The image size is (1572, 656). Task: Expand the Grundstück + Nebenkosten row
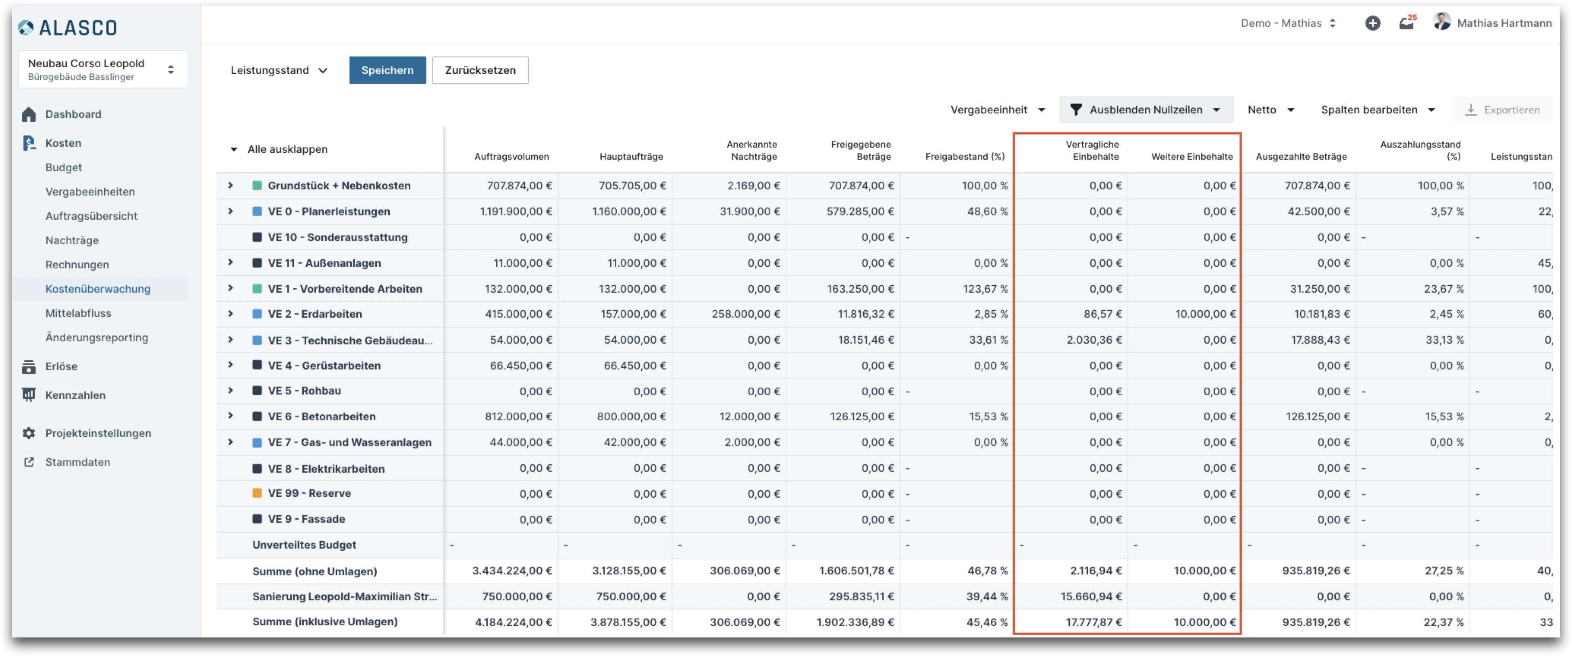pyautogui.click(x=231, y=185)
